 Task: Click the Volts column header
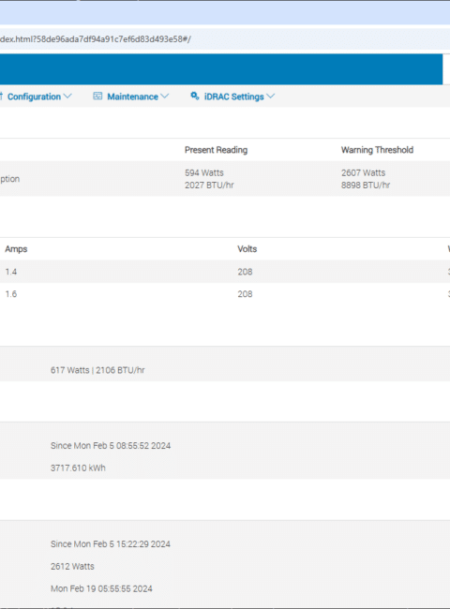[247, 249]
